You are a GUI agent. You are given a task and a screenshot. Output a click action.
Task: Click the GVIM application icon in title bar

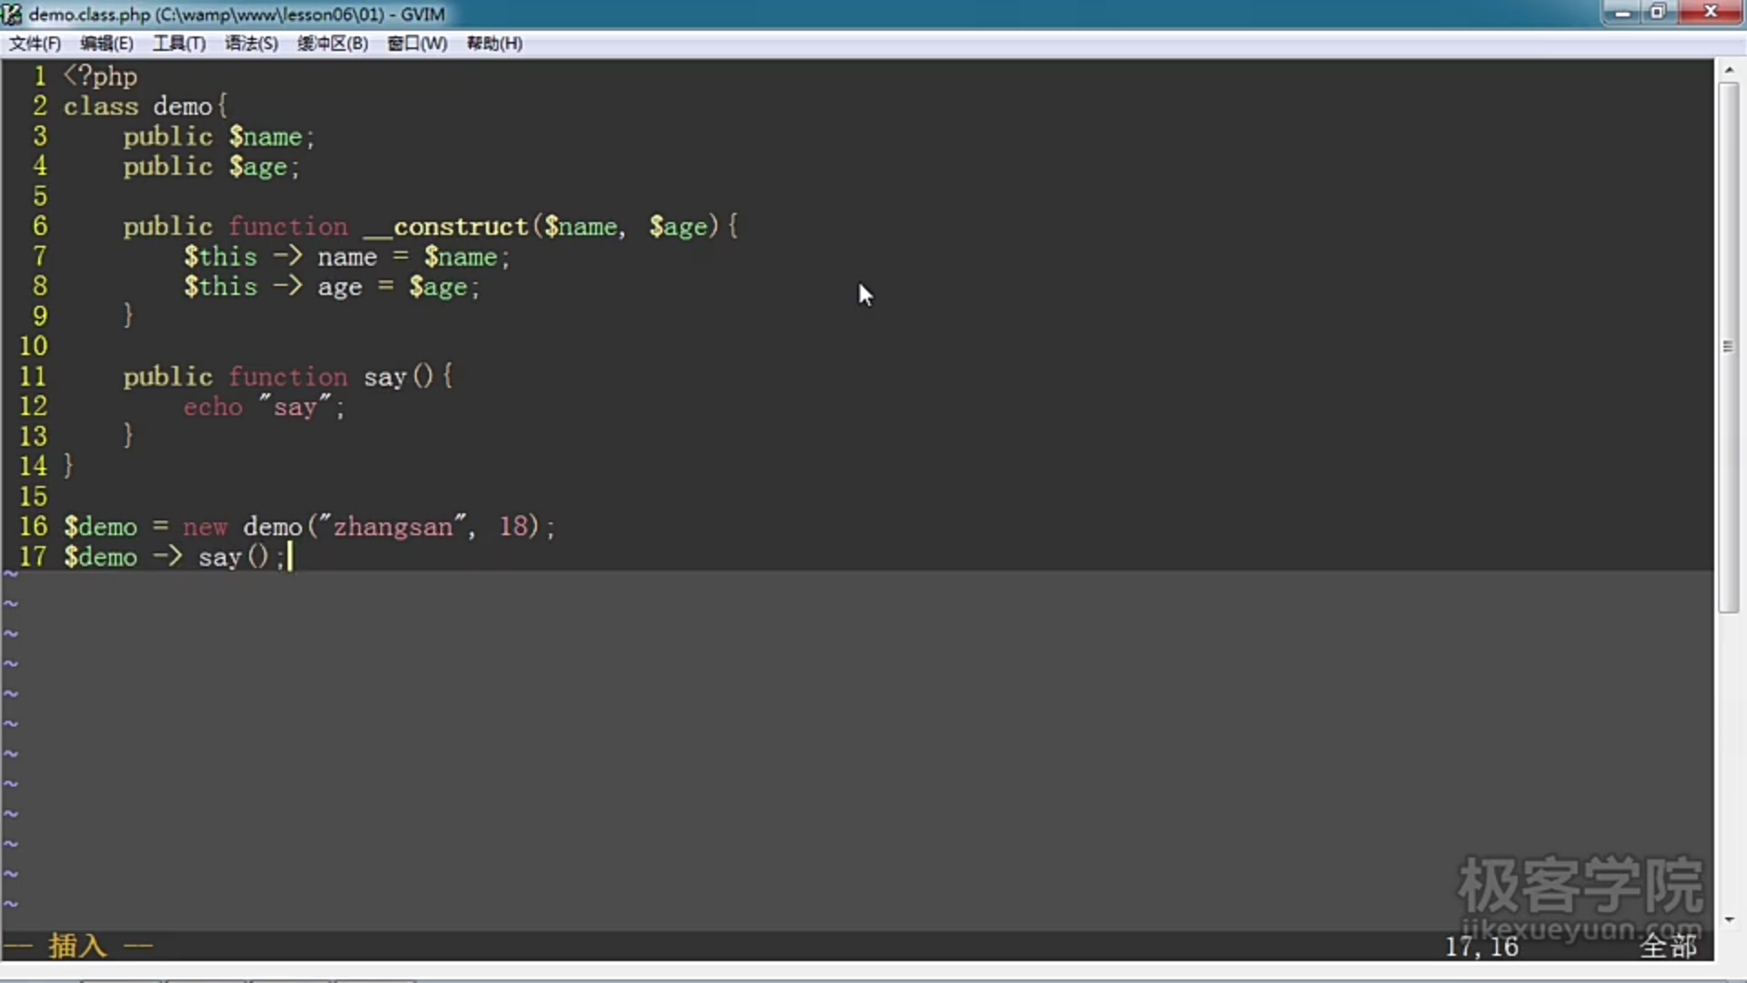(x=12, y=14)
